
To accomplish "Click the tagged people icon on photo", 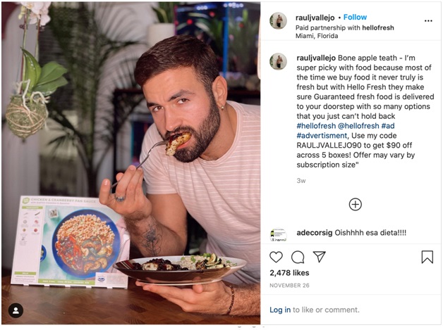I will (x=16, y=310).
